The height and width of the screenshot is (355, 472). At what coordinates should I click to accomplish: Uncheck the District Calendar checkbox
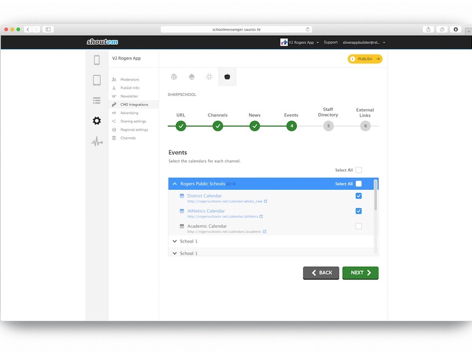pos(359,196)
